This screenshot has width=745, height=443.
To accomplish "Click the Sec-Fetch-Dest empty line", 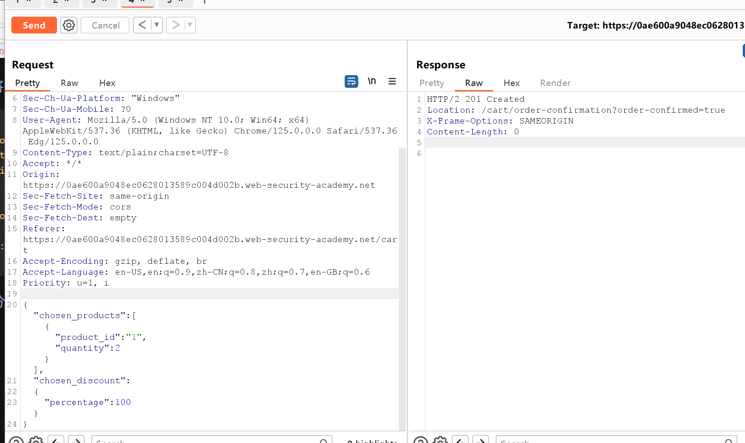I will click(80, 218).
